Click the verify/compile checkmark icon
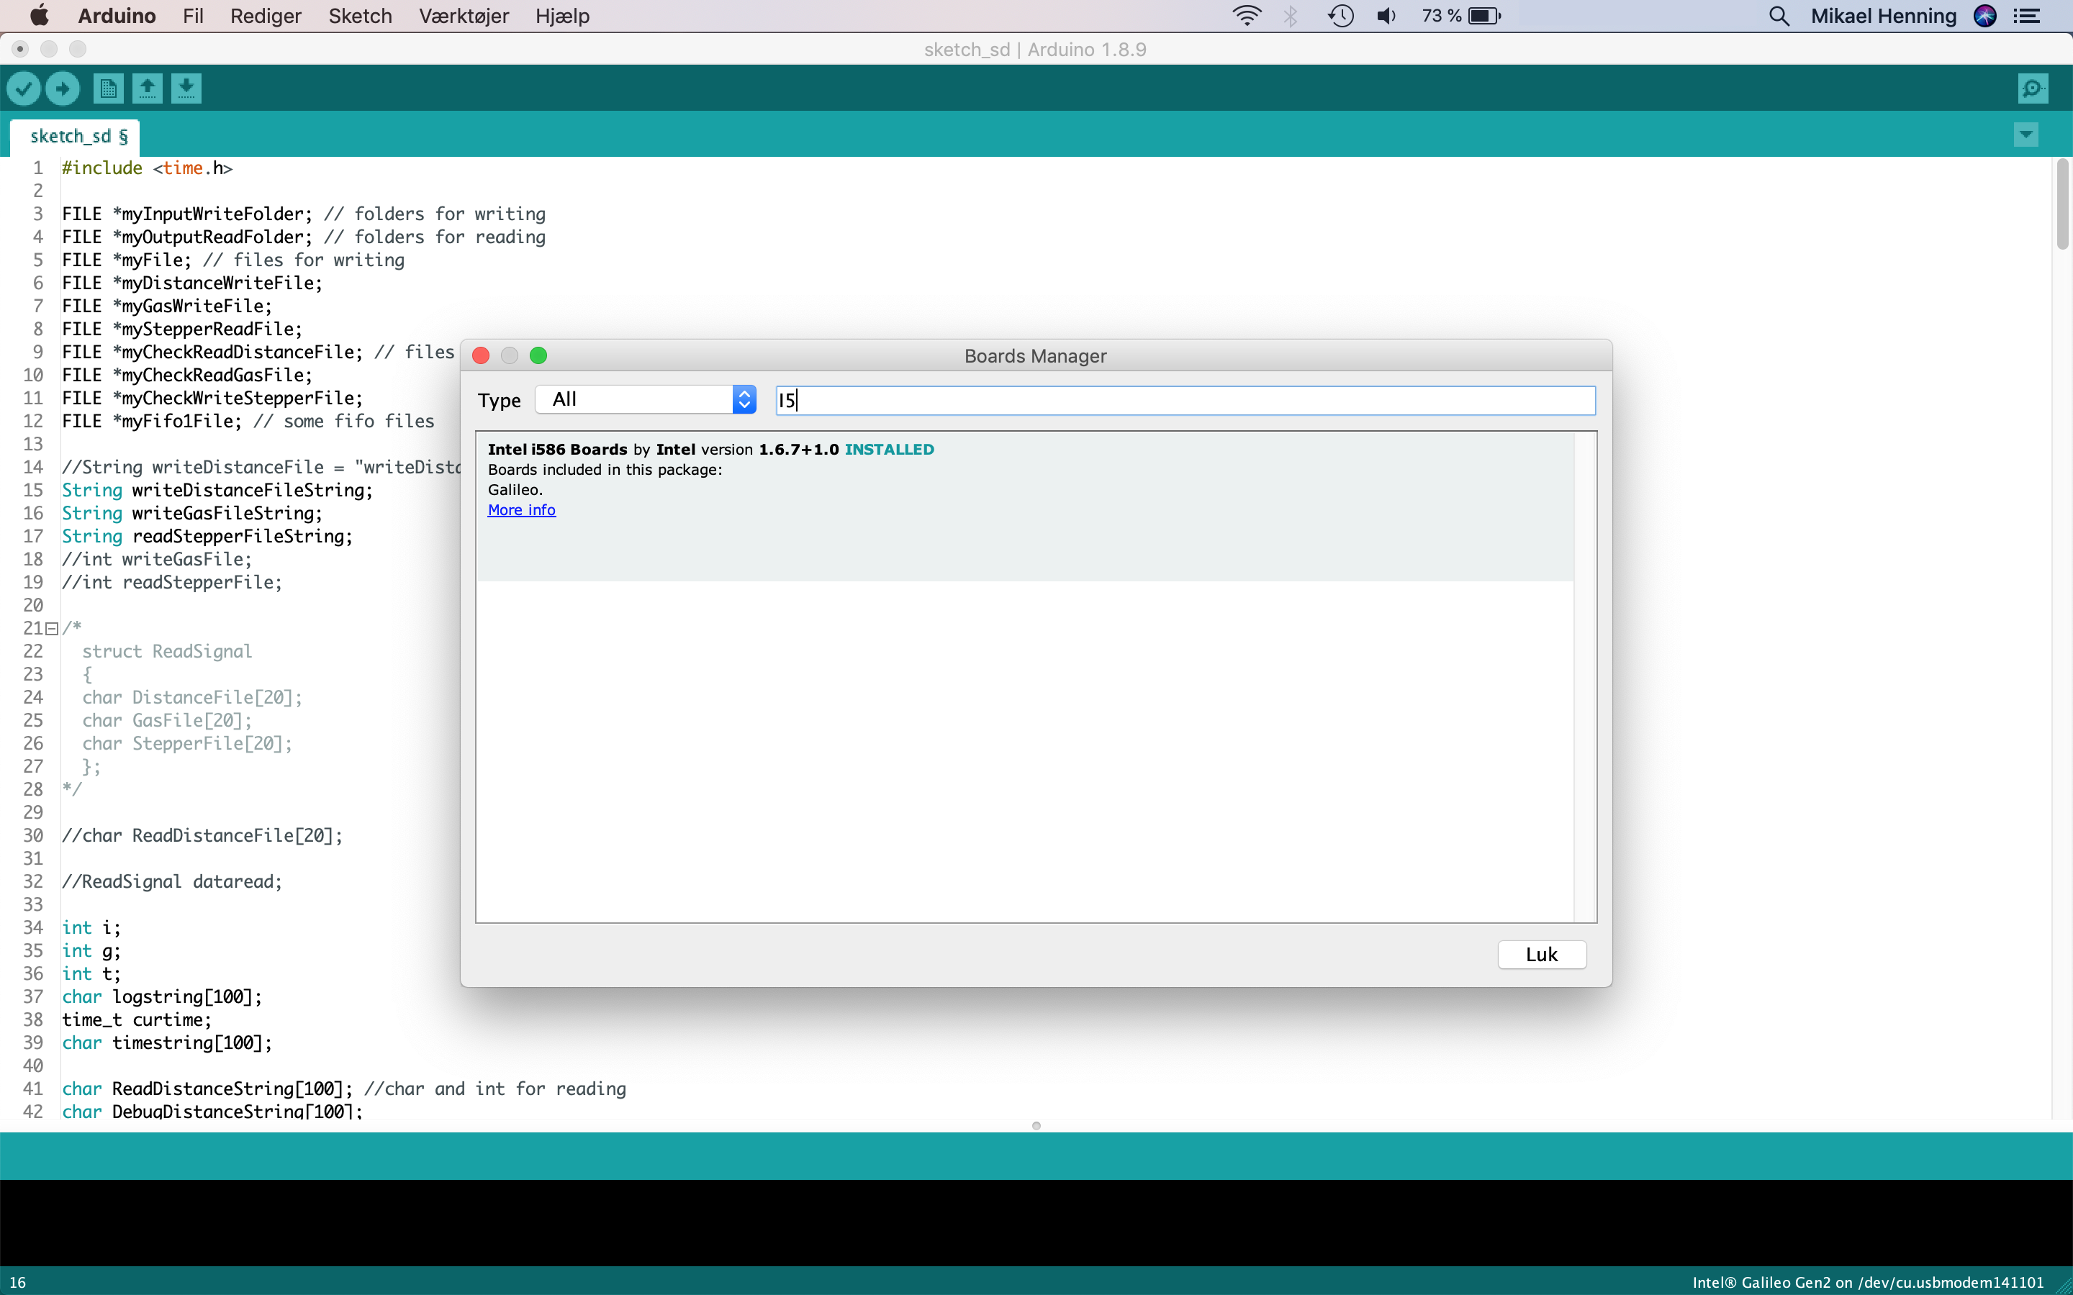This screenshot has width=2073, height=1295. (x=24, y=88)
